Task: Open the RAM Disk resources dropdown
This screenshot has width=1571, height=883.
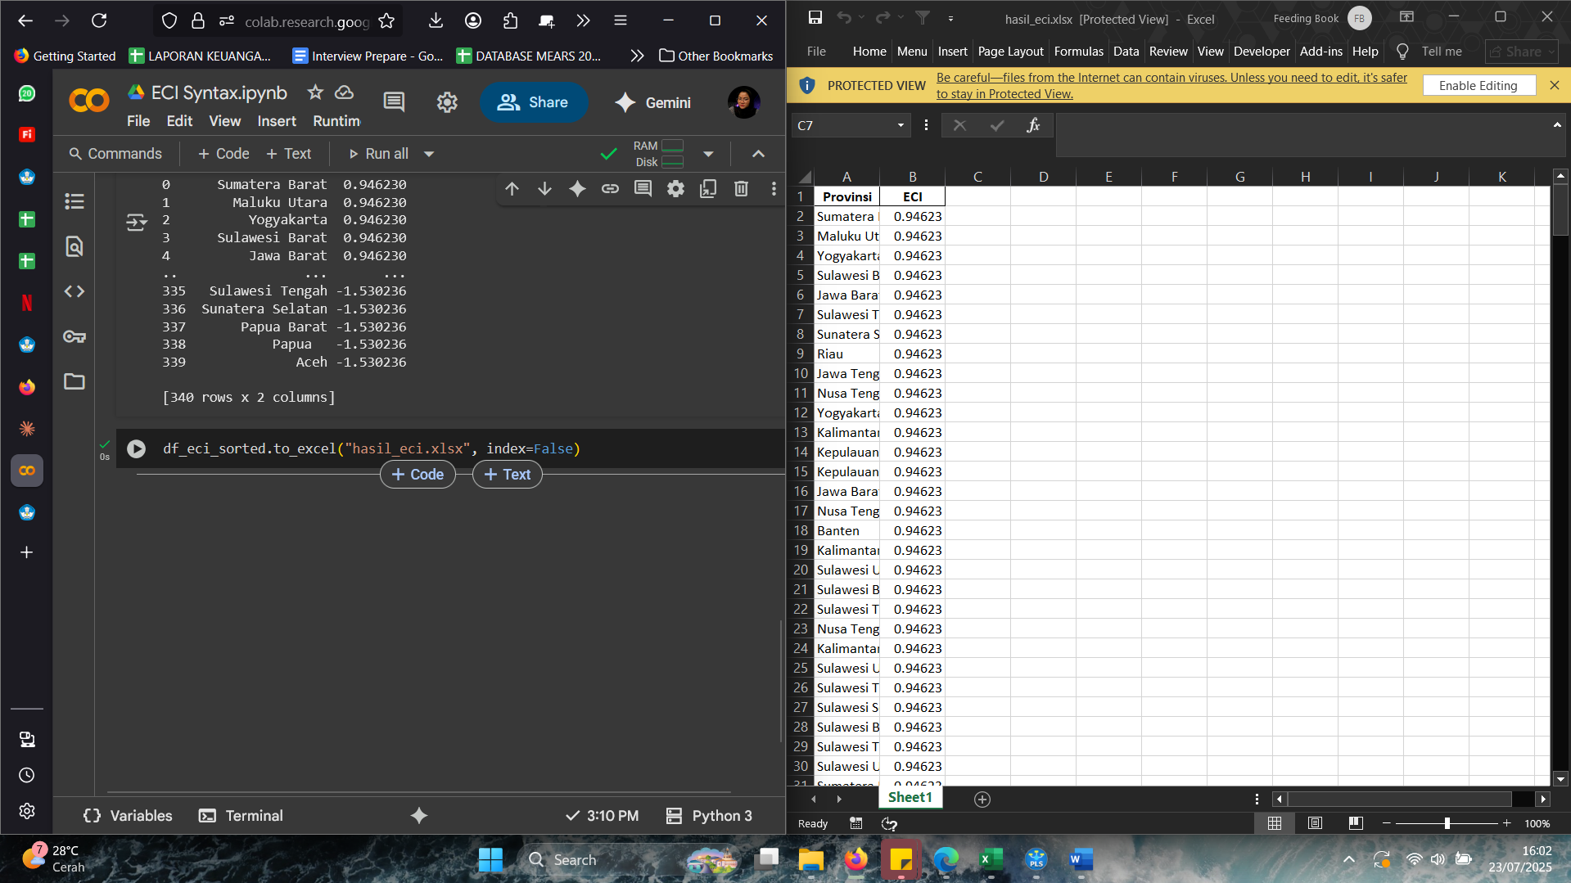Action: pyautogui.click(x=708, y=154)
